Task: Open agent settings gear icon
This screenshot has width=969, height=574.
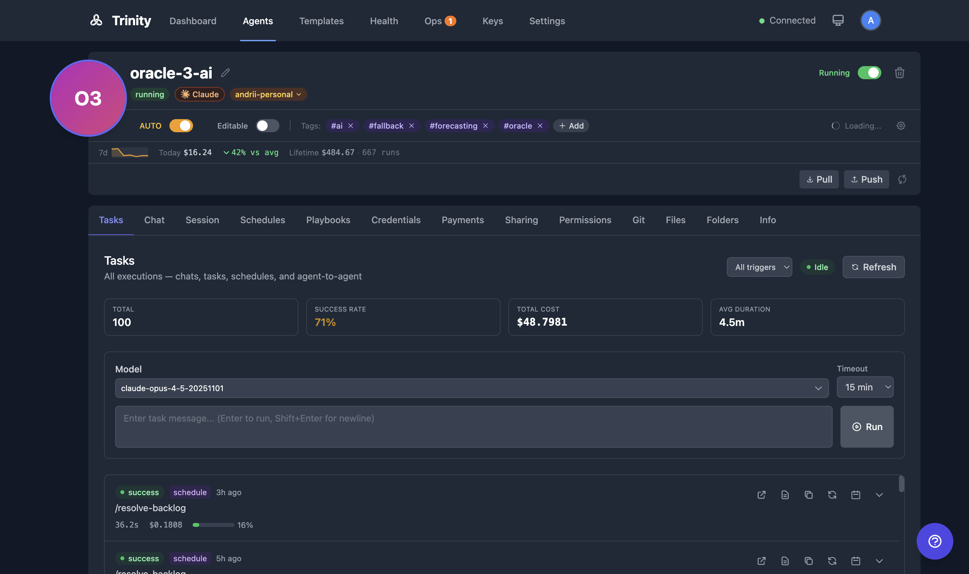Action: [x=901, y=126]
